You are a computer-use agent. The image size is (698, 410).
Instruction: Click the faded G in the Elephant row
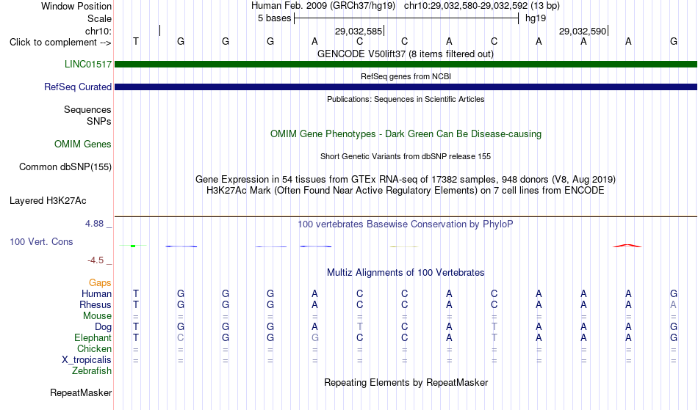[x=314, y=337]
